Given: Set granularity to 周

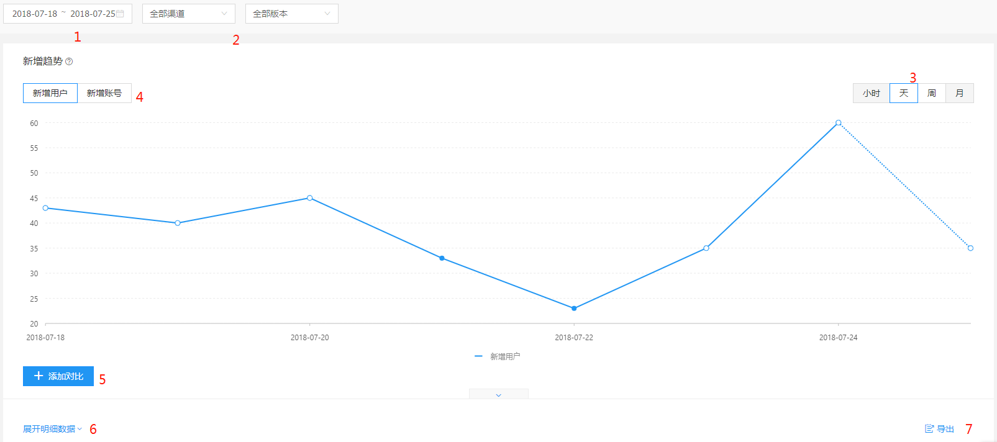Looking at the screenshot, I should click(932, 93).
